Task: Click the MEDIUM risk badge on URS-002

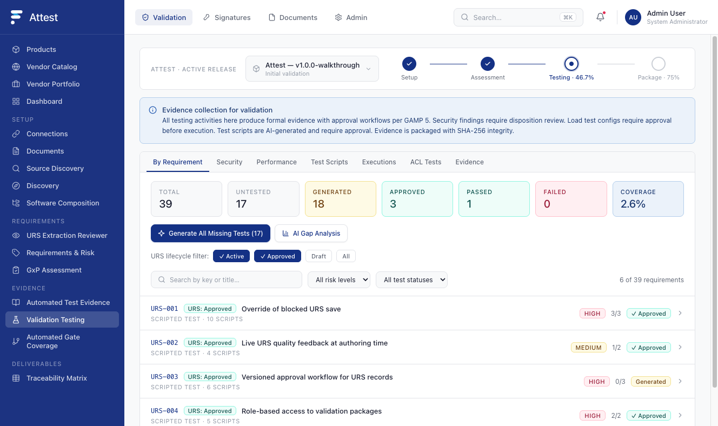Action: pos(588,348)
